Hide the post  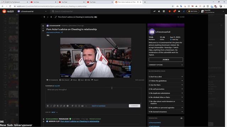click(x=88, y=80)
